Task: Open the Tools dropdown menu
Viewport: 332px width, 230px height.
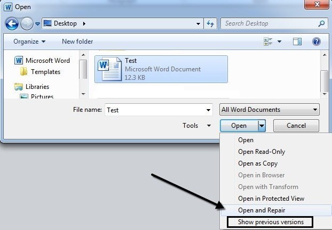Action: tap(196, 126)
